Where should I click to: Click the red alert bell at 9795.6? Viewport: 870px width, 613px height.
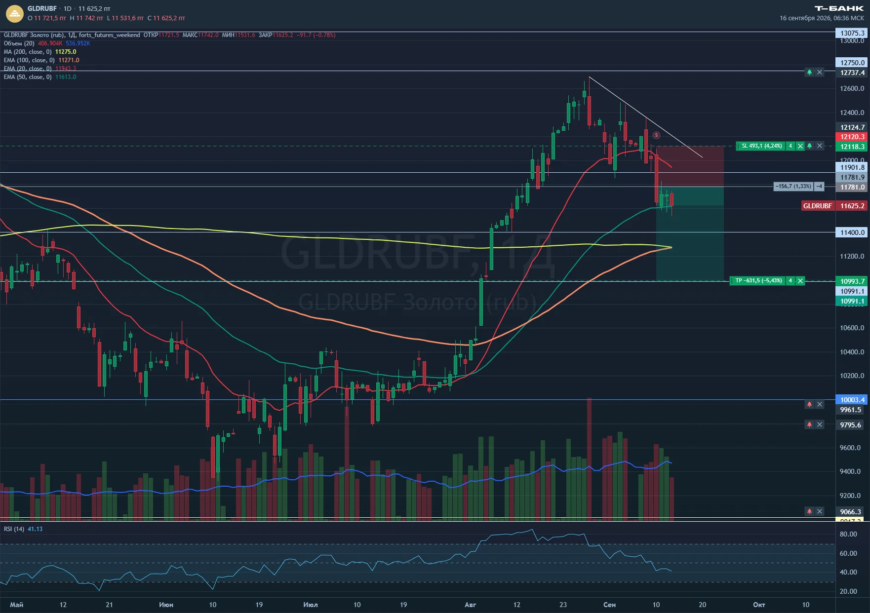[809, 424]
